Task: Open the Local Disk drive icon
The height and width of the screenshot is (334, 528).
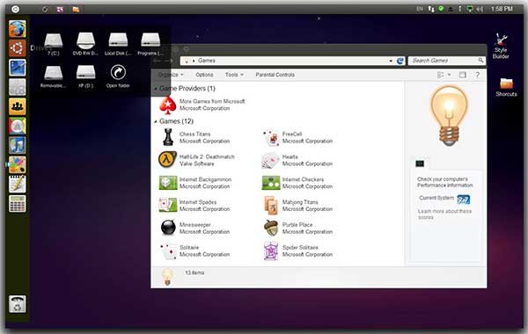Action: tap(118, 40)
